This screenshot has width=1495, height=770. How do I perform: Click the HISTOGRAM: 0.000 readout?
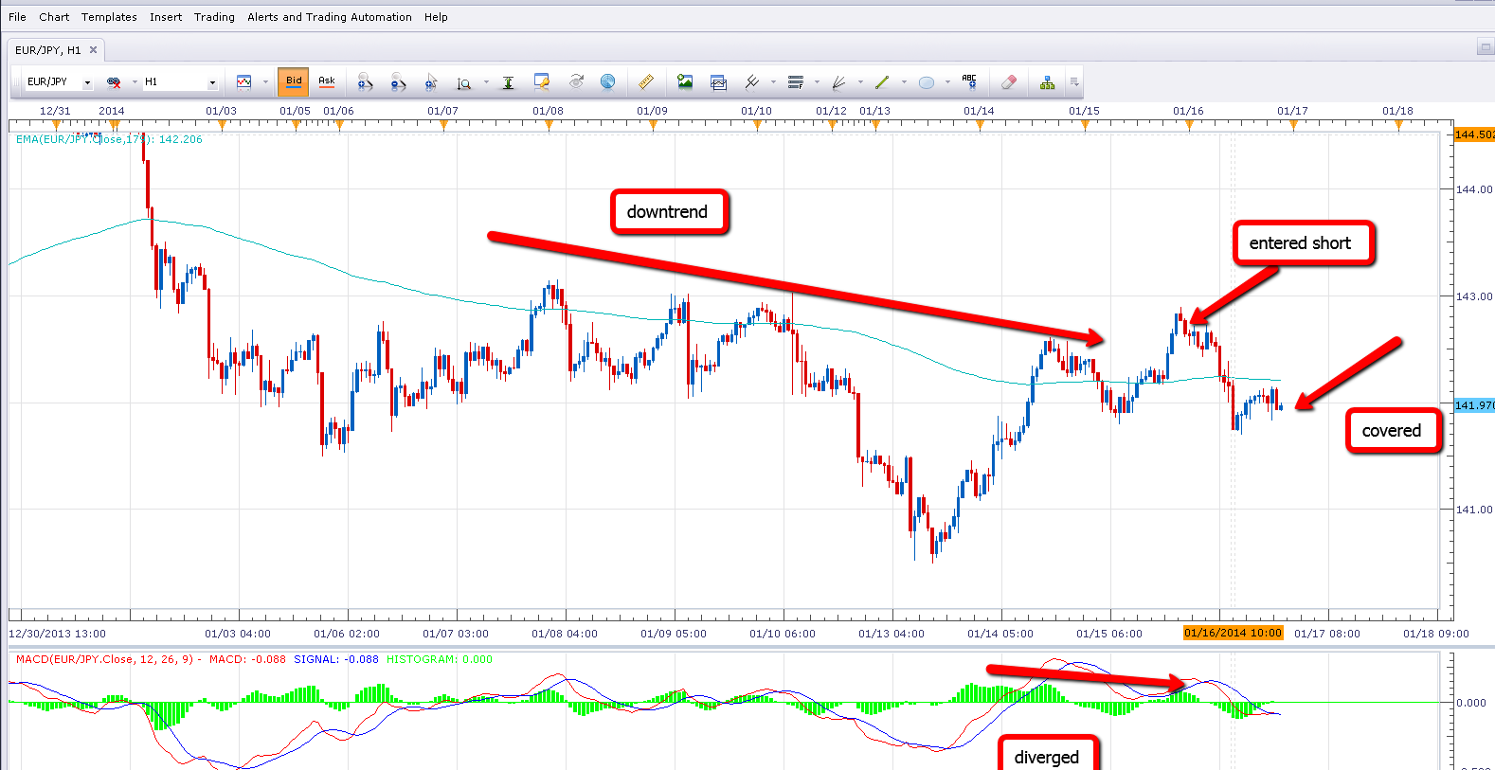click(440, 659)
